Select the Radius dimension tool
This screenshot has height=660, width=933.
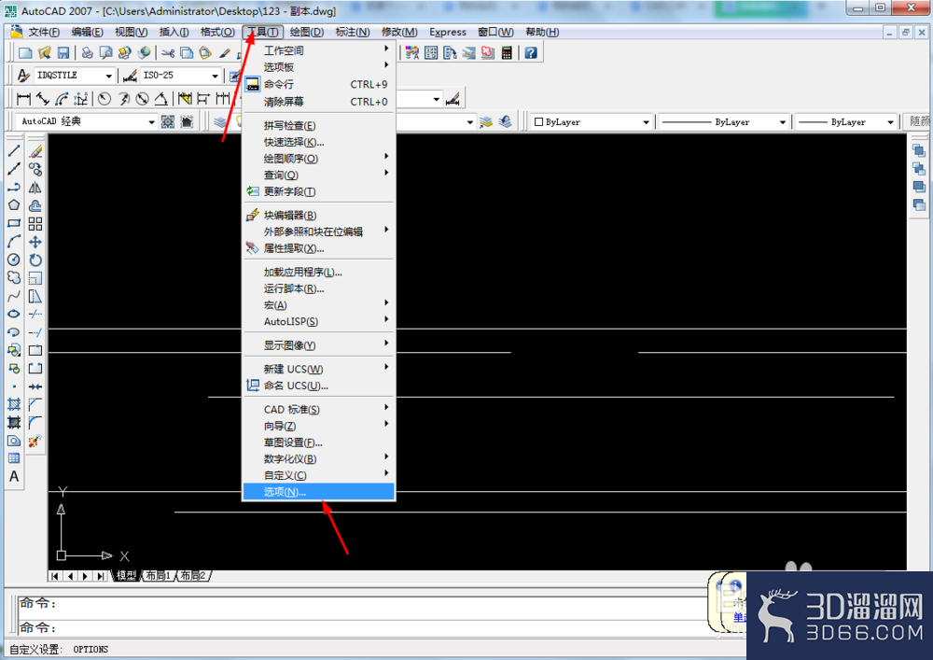click(104, 98)
